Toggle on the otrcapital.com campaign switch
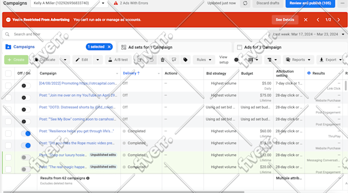 point(26,86)
